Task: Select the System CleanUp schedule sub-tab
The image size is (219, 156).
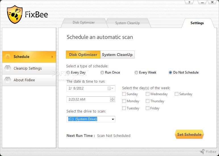Action: pos(117,55)
